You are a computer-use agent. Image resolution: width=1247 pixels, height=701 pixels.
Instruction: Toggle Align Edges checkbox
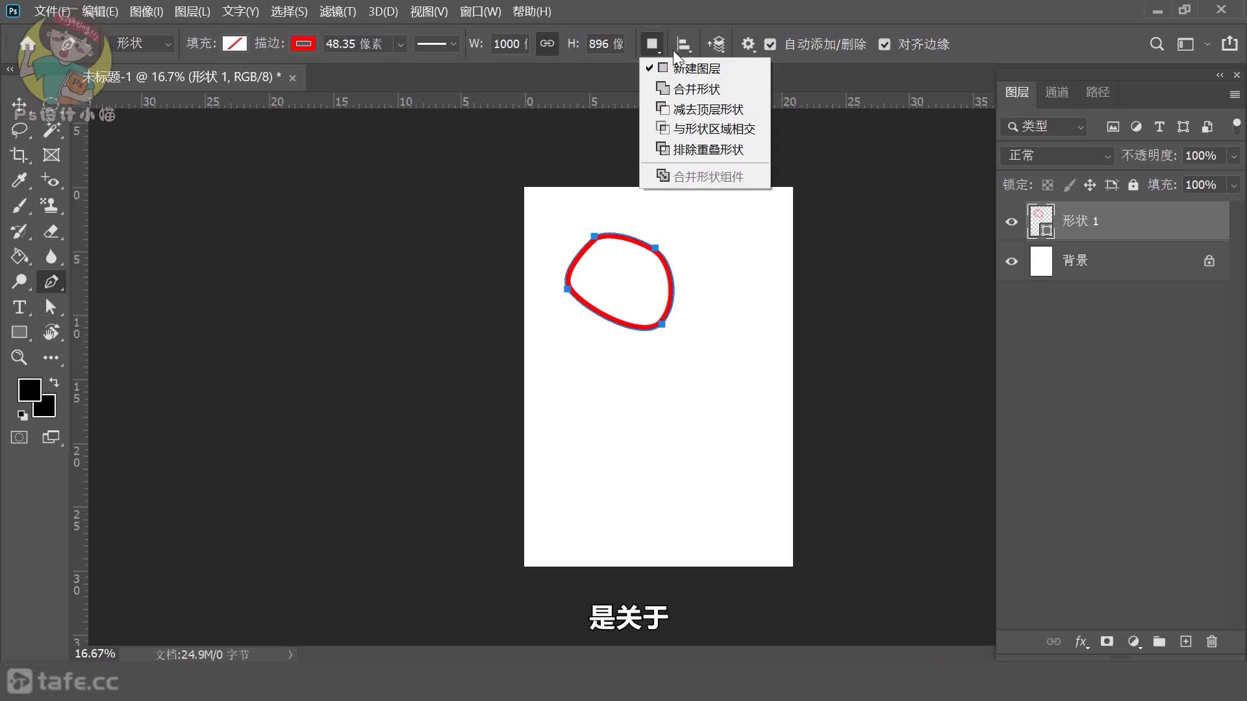click(885, 44)
